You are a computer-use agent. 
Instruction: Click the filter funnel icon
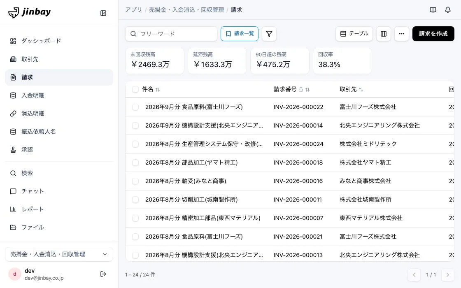[269, 34]
